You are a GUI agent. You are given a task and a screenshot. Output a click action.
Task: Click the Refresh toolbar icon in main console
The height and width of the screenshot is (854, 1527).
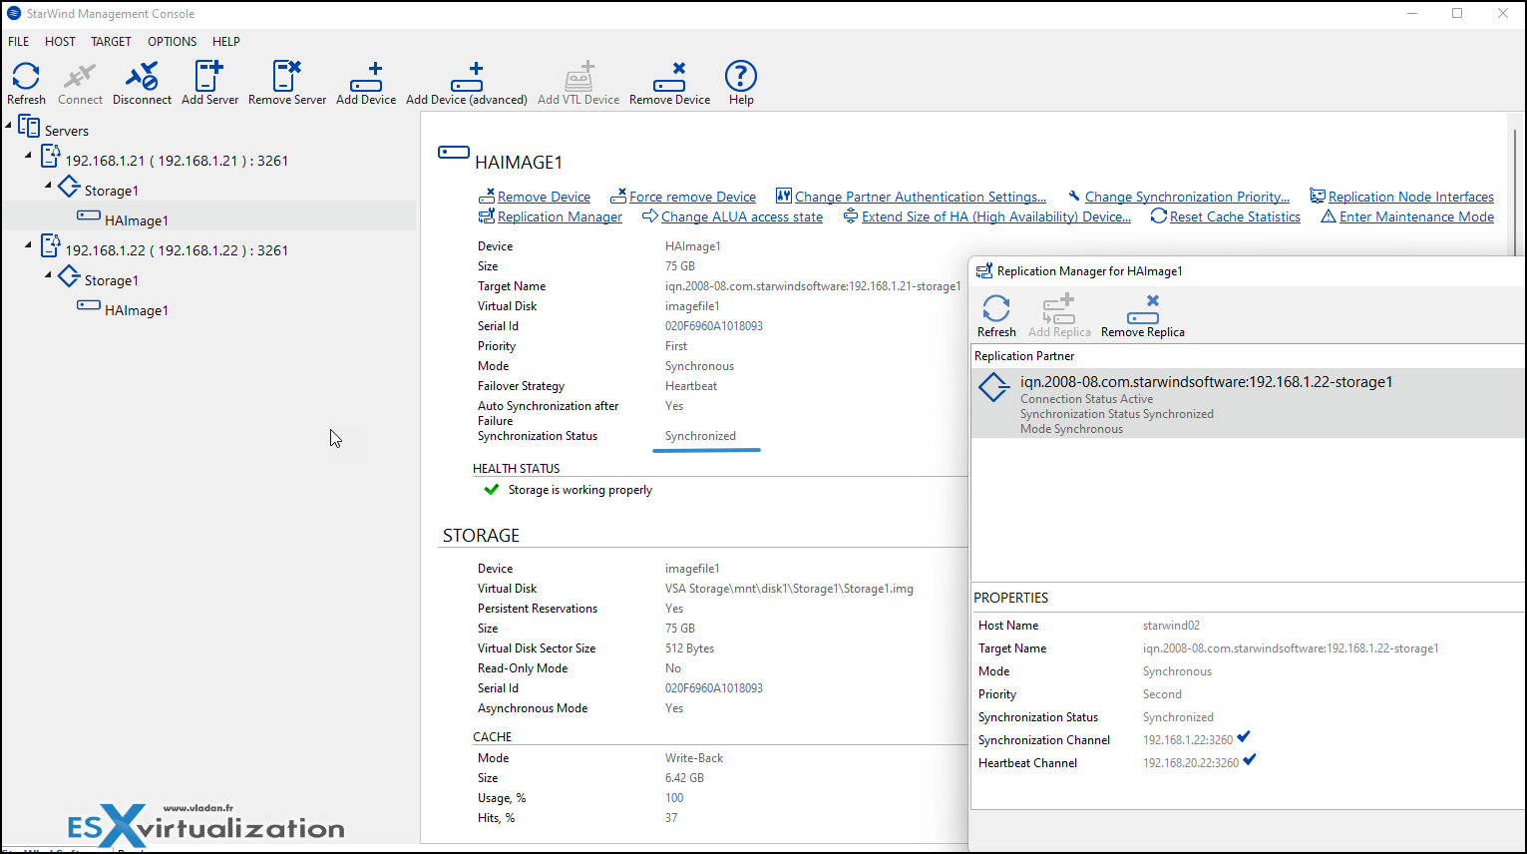point(26,77)
